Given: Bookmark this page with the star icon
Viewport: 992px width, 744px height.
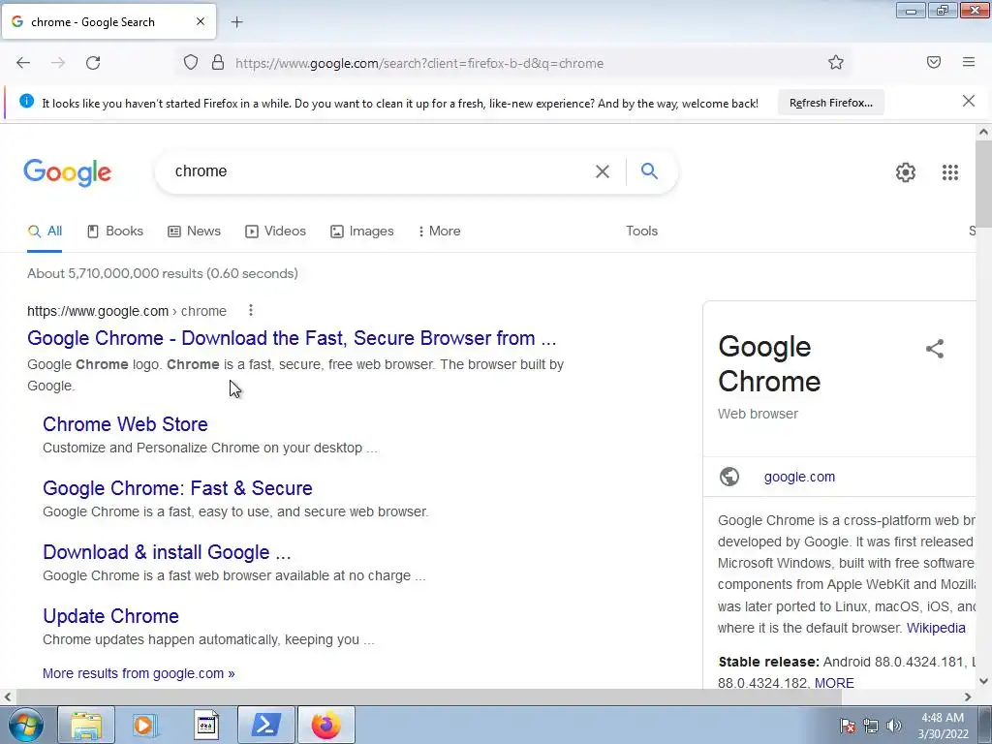Looking at the screenshot, I should pyautogui.click(x=836, y=63).
